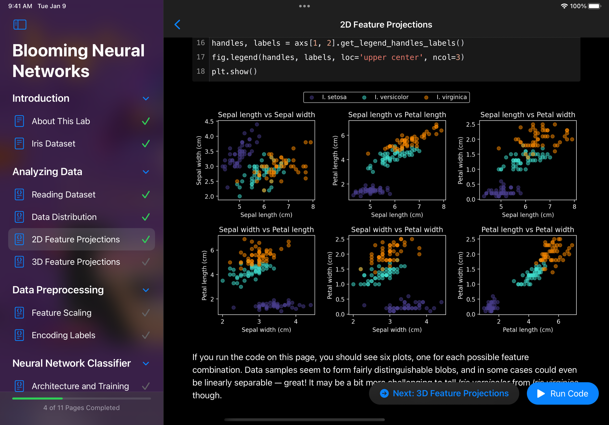Open the 2D Feature Projections page
The height and width of the screenshot is (425, 609).
tap(75, 239)
